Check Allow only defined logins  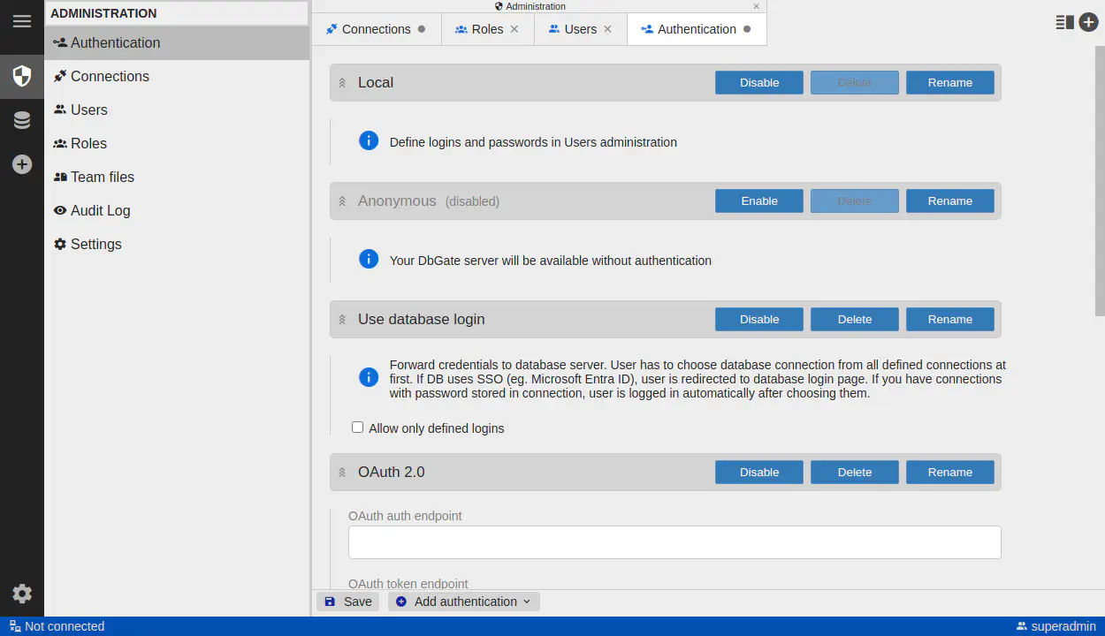[358, 428]
